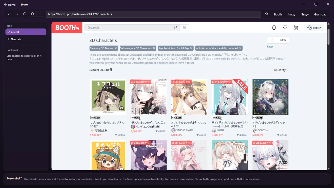
Task: Open the Booth shortcut
Action: (x=278, y=14)
